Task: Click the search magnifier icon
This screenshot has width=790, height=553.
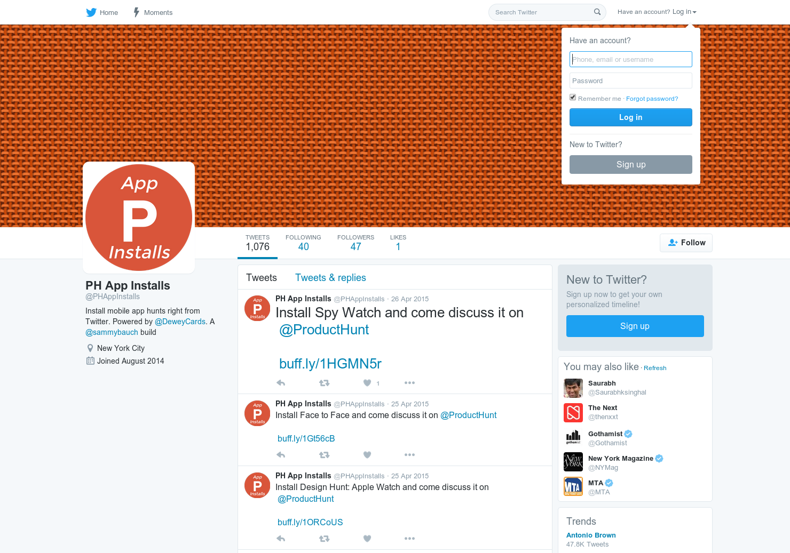Action: (597, 12)
